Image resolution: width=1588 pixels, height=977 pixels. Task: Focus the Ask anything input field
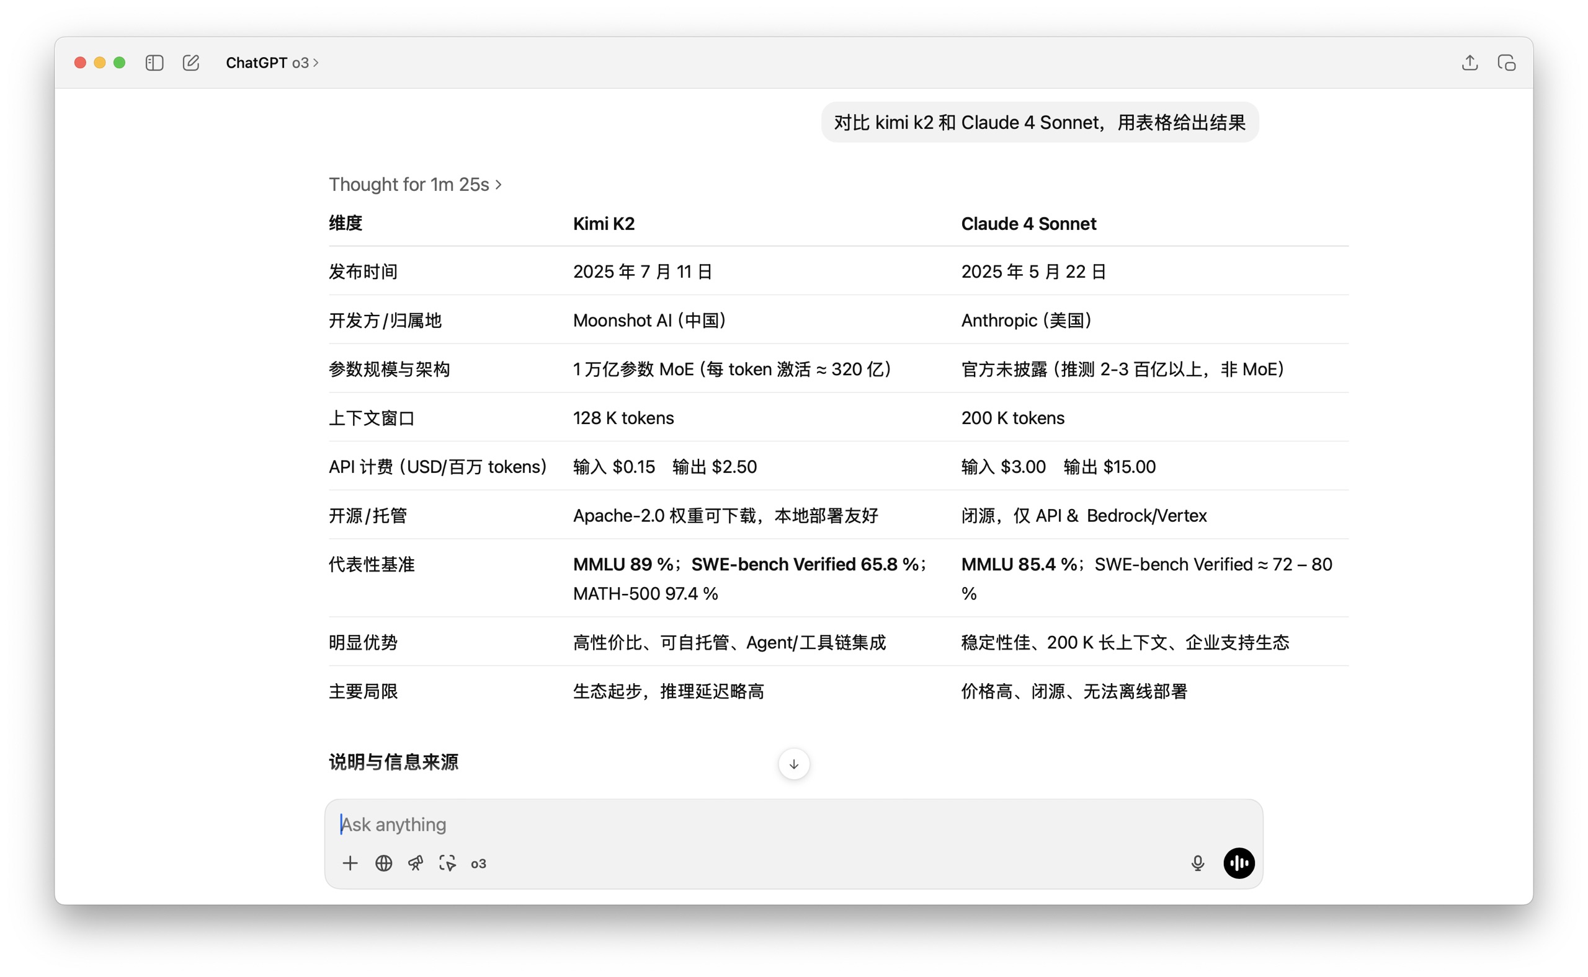[x=793, y=824]
